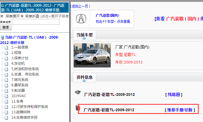The width and height of the screenshot is (203, 122).
Task: Click the page icon for 12.行驶支持和保护系统
Action: [x=6, y=107]
